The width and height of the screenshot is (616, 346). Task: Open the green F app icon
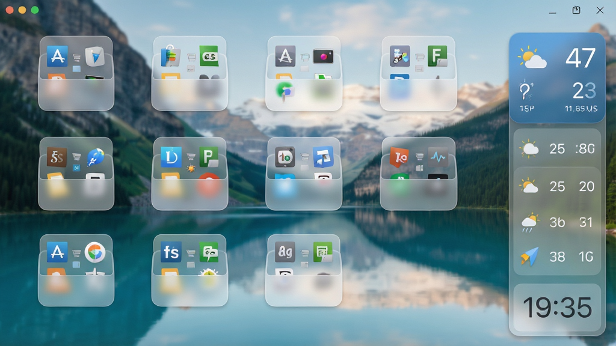[x=437, y=56]
